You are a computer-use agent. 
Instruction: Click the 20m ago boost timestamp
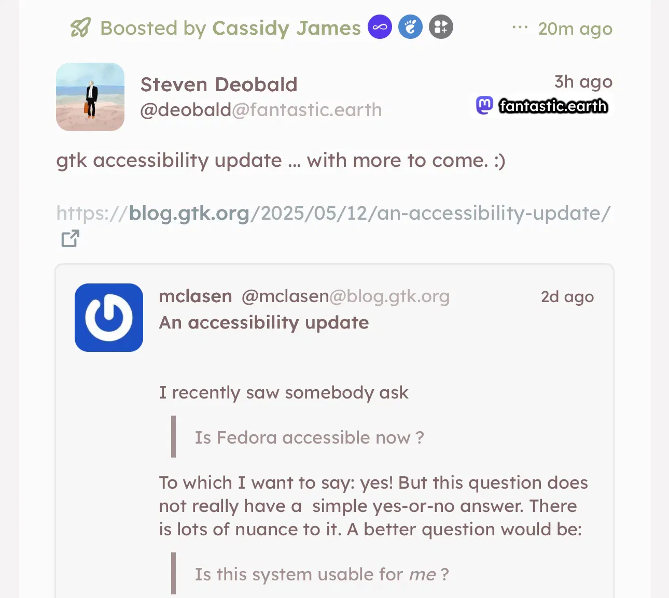click(575, 29)
